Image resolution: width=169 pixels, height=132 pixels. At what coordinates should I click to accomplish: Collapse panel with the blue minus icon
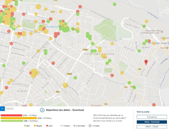tap(2, 109)
